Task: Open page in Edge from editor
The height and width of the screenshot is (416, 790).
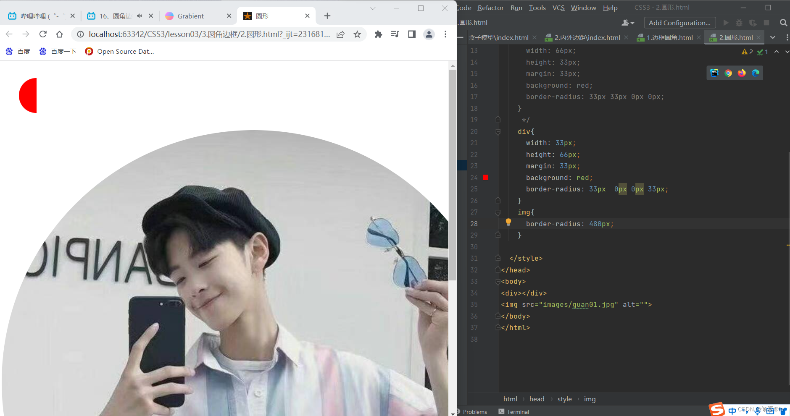Action: click(756, 73)
